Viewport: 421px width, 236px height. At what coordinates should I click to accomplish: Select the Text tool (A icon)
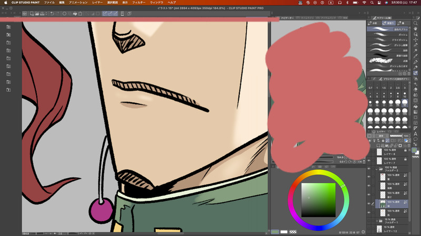pyautogui.click(x=416, y=134)
